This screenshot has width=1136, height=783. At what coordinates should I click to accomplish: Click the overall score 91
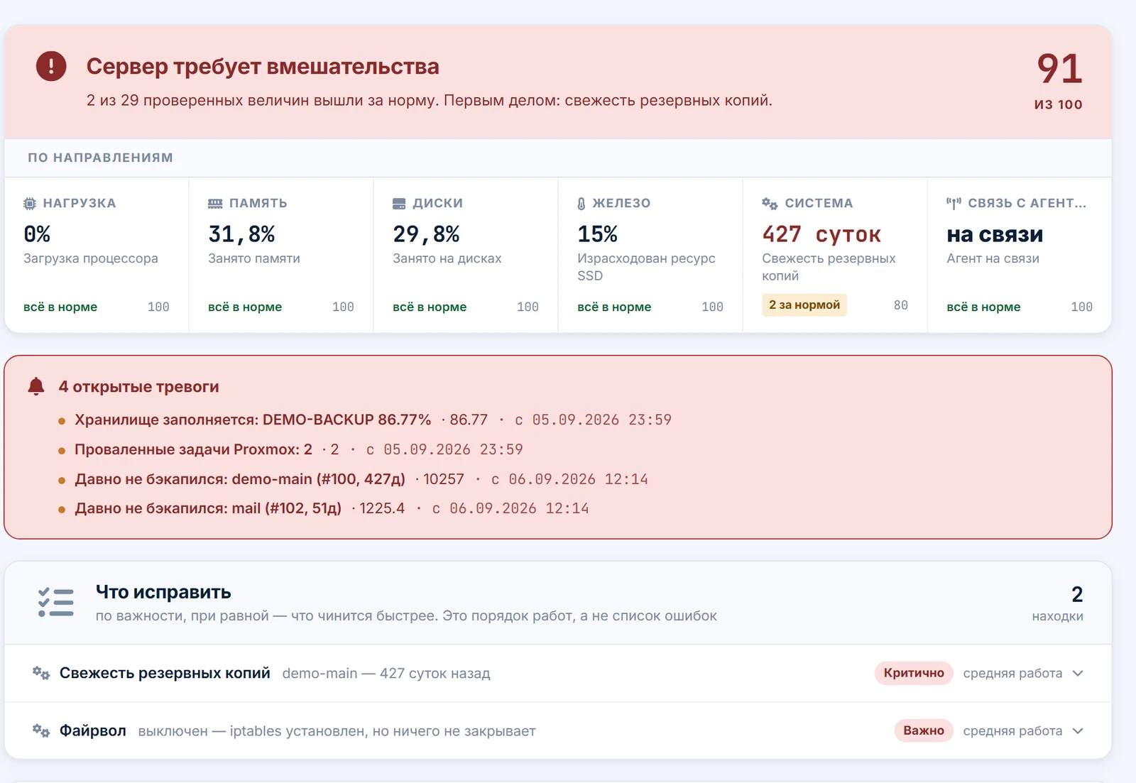(1059, 69)
